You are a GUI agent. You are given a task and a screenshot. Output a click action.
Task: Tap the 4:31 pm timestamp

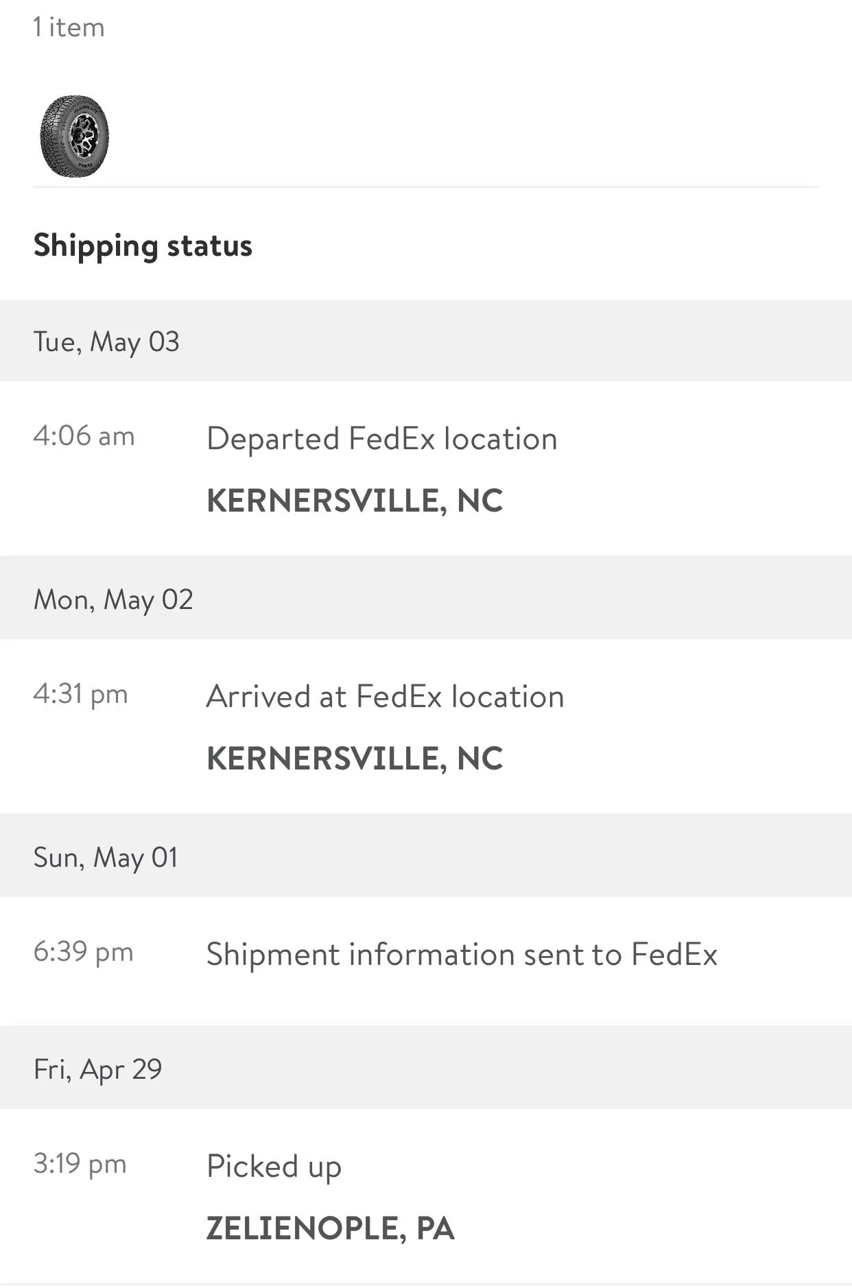80,694
